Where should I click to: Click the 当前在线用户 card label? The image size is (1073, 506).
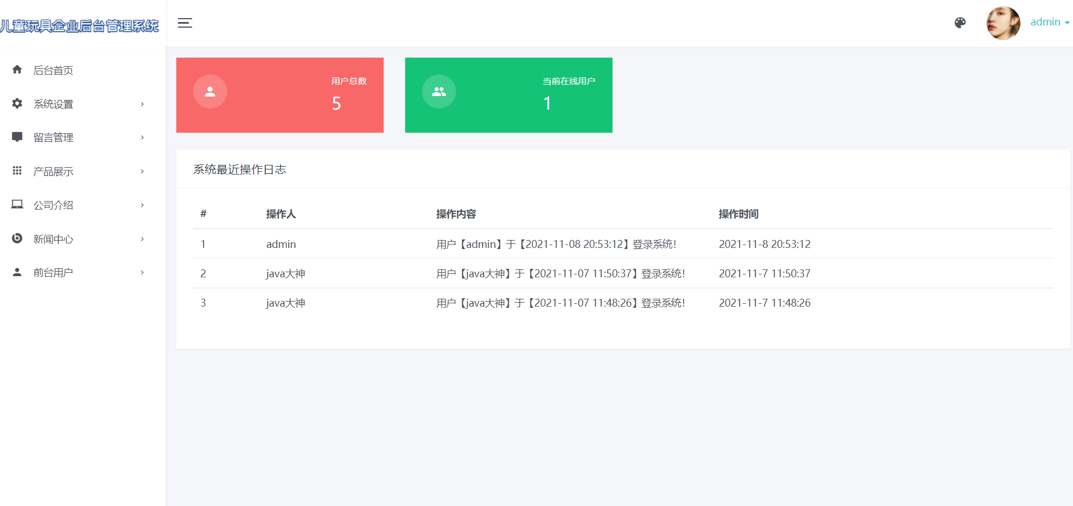(x=569, y=81)
